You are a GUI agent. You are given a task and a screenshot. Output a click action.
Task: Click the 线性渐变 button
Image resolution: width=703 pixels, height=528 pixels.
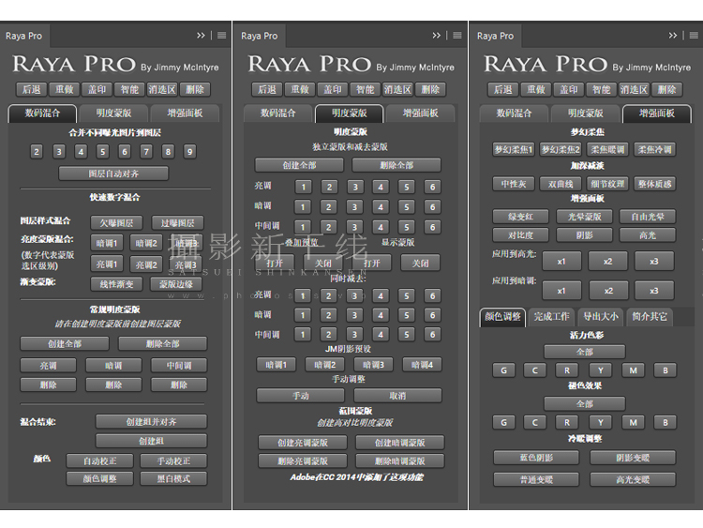click(x=116, y=284)
